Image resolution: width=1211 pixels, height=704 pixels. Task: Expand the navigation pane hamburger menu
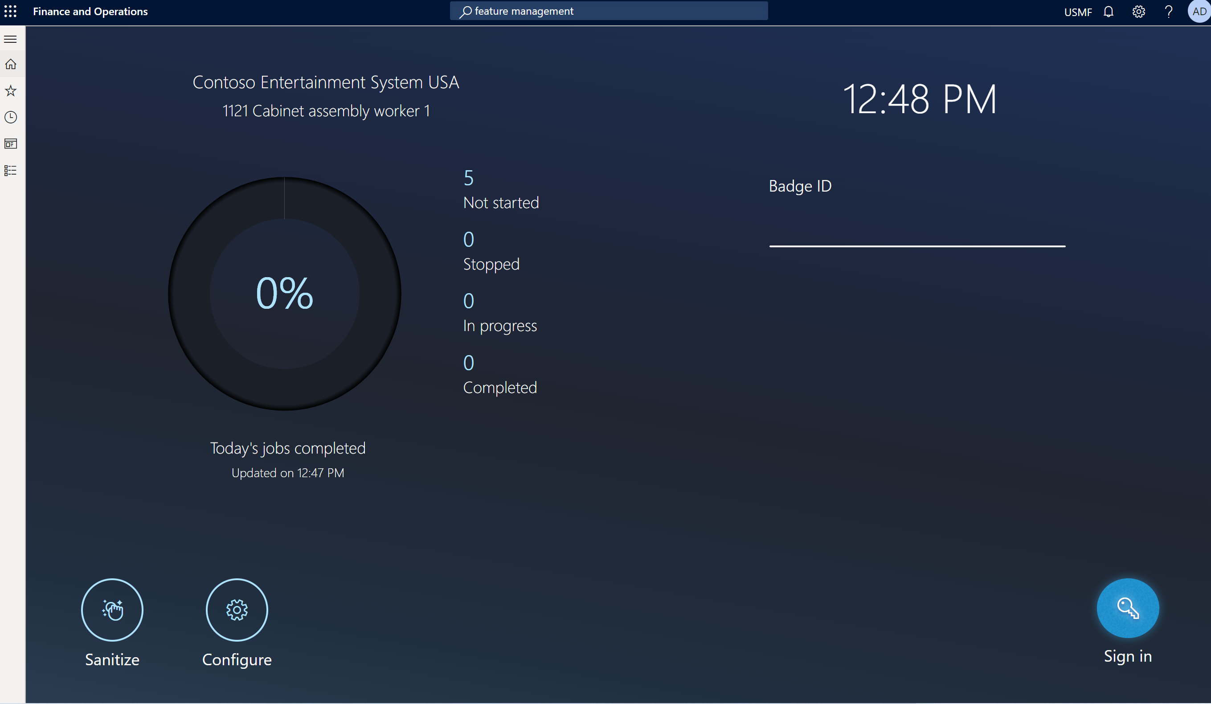[x=11, y=39]
